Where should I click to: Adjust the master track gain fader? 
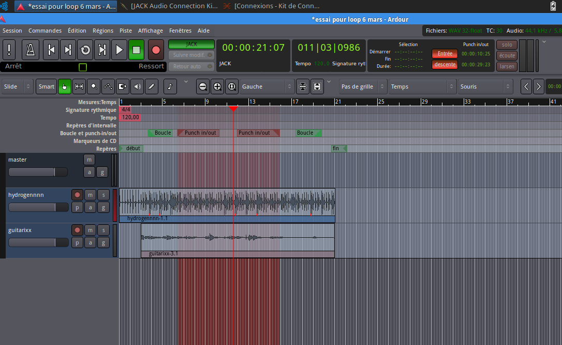38,172
